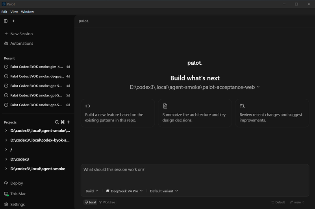This screenshot has width=315, height=209.
Task: Open the gpt-5 smoke session dated 5d
Action: pos(37,95)
